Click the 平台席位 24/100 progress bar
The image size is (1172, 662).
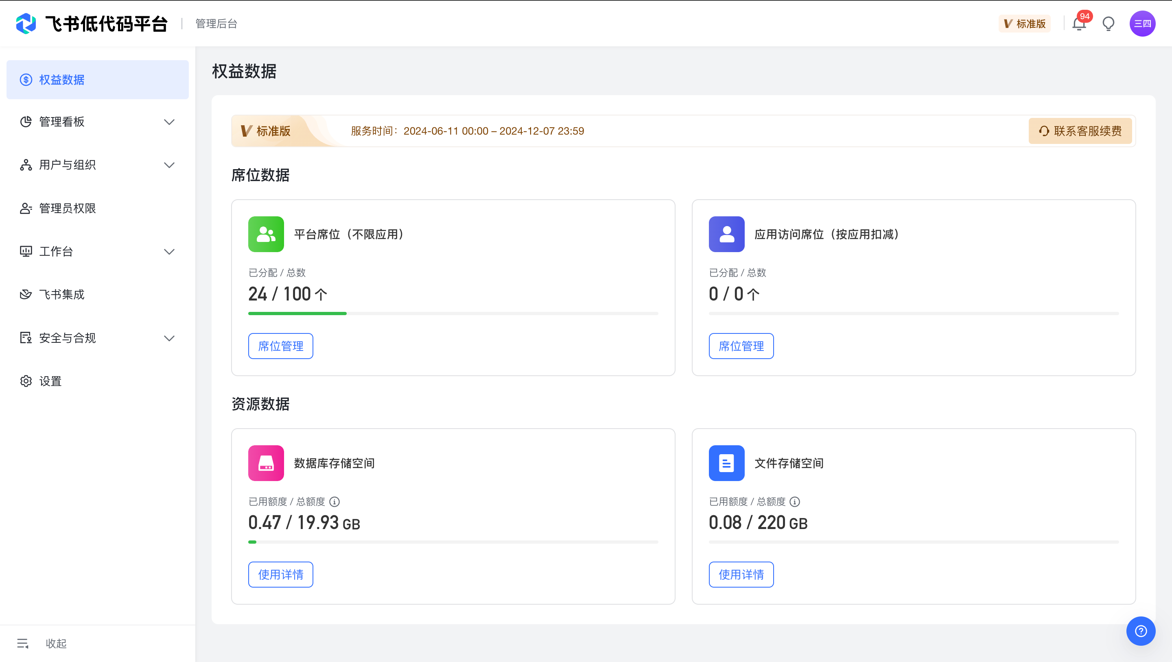coord(453,313)
